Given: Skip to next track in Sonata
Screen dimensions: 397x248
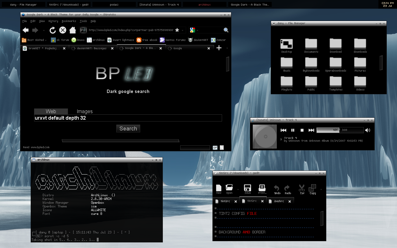Looking at the screenshot, I should 311,130.
